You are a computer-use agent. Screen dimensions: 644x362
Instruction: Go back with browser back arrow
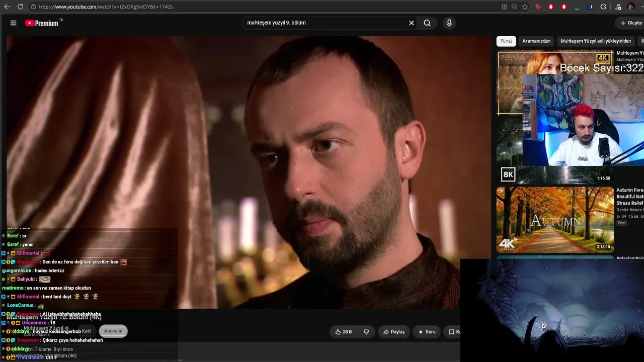pos(7,7)
